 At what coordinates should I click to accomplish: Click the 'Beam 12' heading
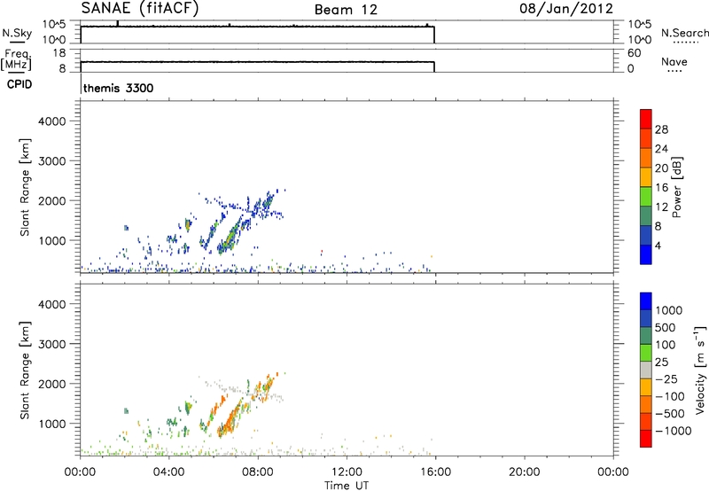346,10
